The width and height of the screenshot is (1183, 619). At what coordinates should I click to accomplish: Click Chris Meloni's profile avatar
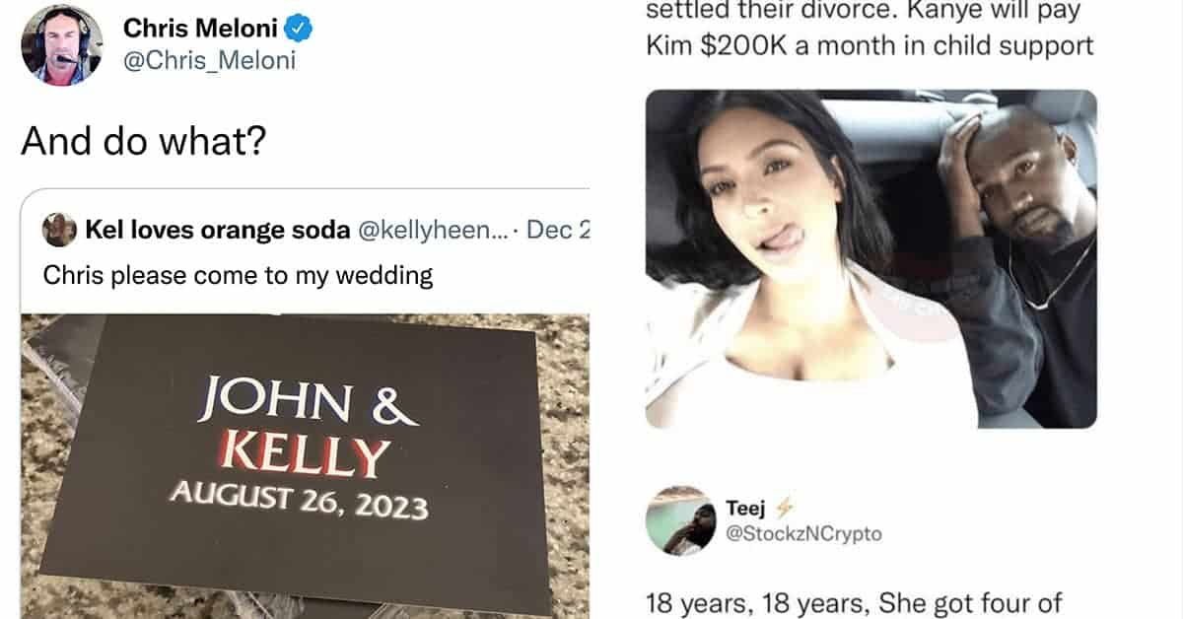61,45
